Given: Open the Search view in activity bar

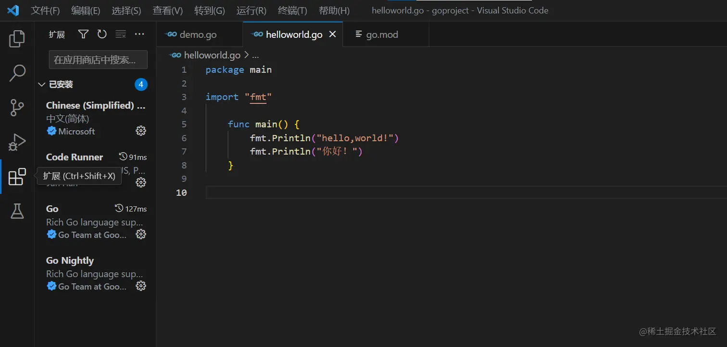Looking at the screenshot, I should pos(17,73).
